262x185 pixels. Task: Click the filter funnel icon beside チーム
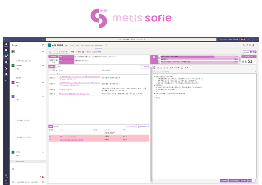tap(43, 45)
